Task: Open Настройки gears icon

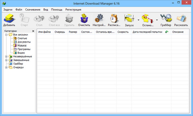Action: click(x=99, y=18)
